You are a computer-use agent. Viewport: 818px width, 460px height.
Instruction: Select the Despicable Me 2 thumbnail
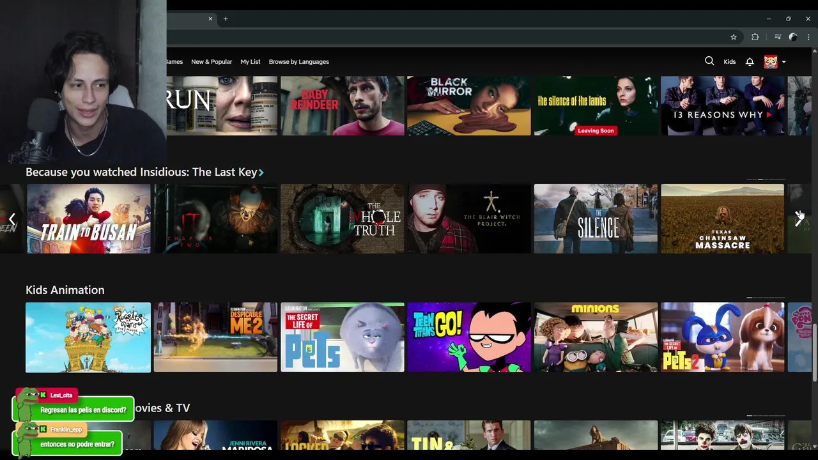[x=215, y=337]
